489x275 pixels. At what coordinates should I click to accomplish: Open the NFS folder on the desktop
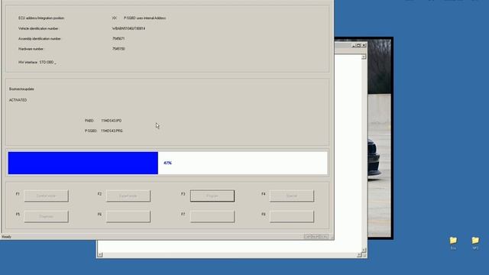[x=475, y=243]
